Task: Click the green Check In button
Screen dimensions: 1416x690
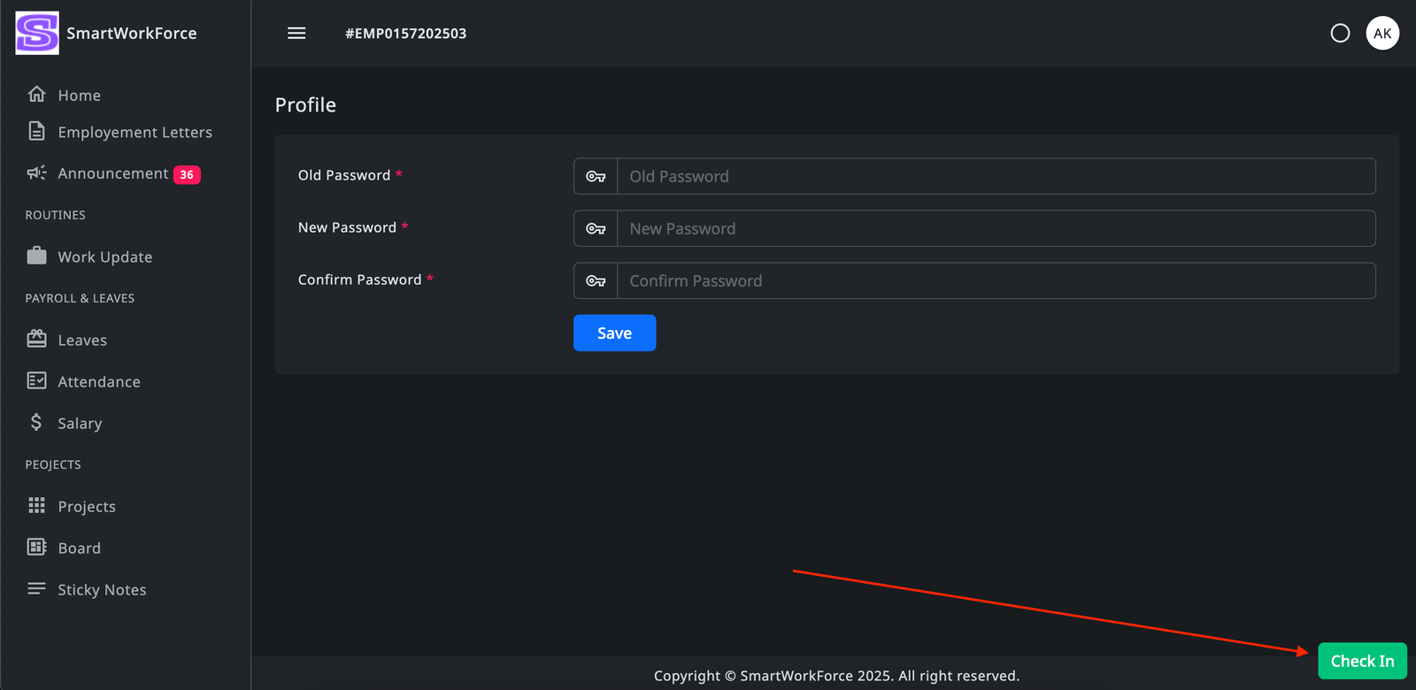Action: [1361, 661]
